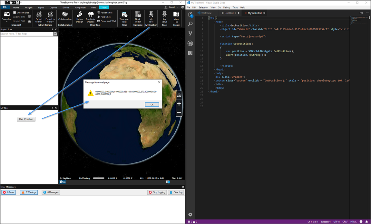Click the save disk quick-access icon
The height and width of the screenshot is (224, 371).
tap(17, 2)
